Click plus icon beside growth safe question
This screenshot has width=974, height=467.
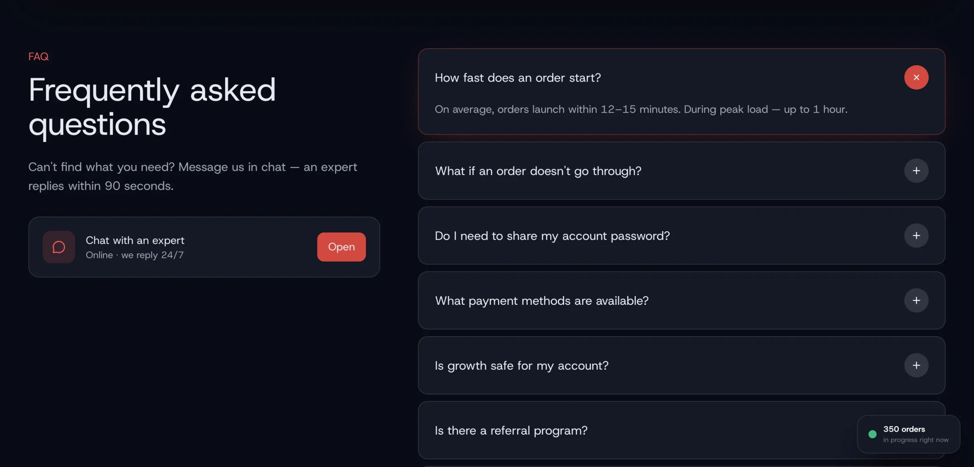[x=916, y=365]
